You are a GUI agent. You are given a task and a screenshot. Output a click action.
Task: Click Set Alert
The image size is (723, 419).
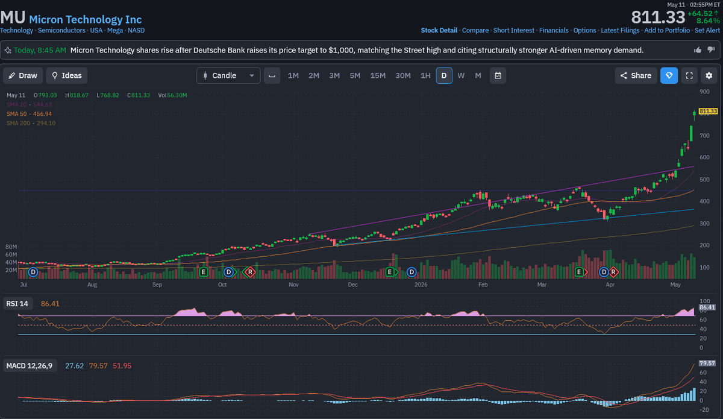(x=707, y=30)
